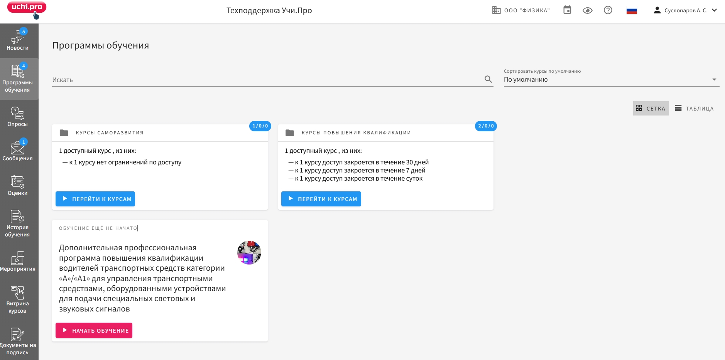725x360 pixels.
Task: Click the search magnifier icon
Action: tap(488, 79)
